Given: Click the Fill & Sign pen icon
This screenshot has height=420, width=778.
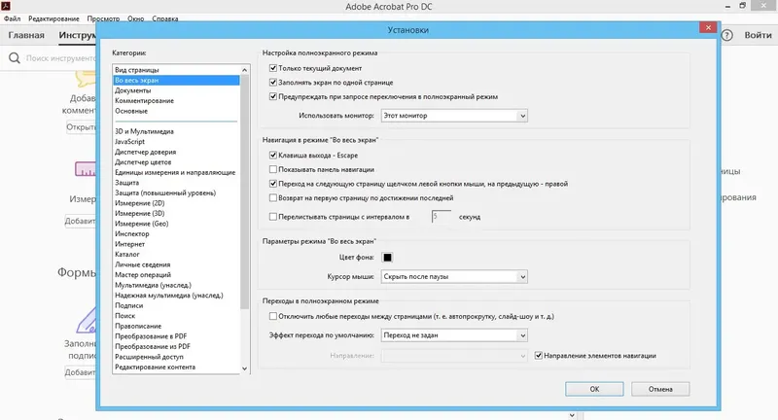Looking at the screenshot, I should click(x=87, y=320).
